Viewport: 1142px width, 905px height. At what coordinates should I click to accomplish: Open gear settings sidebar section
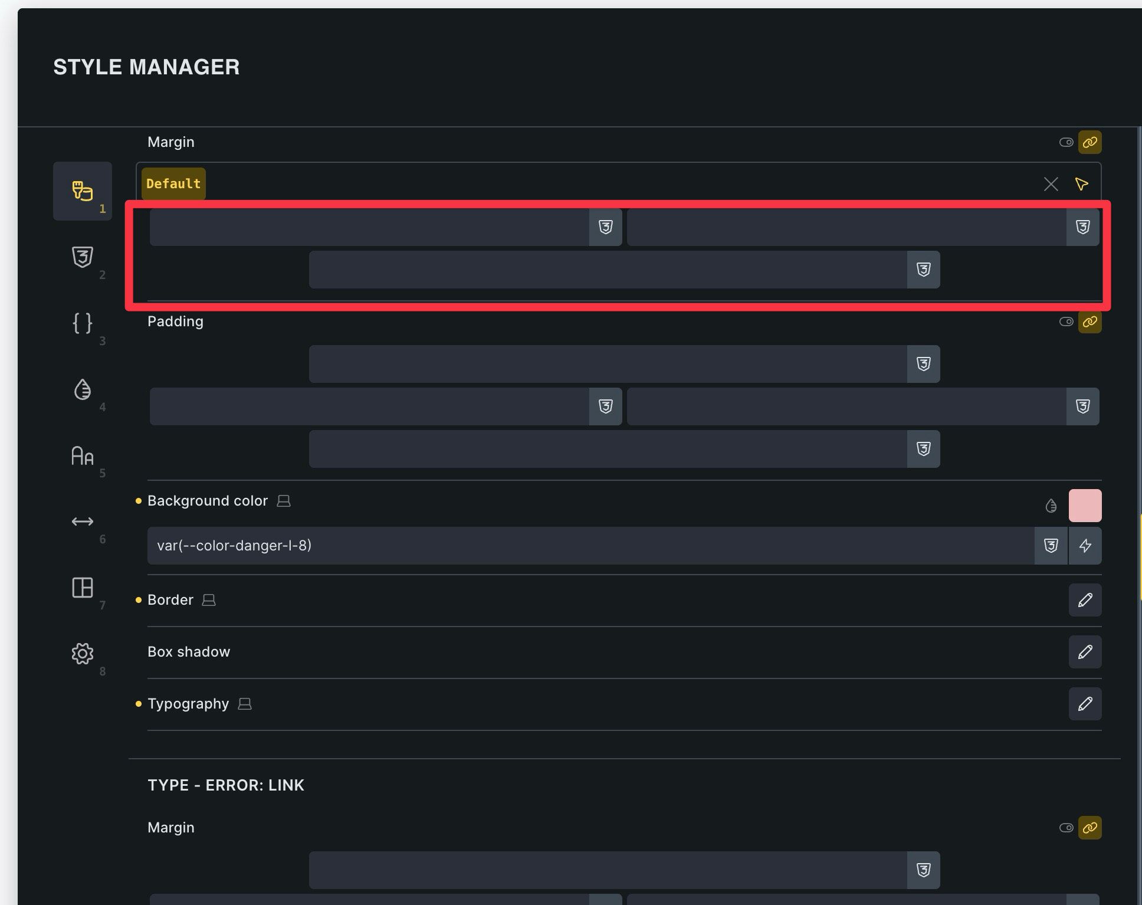point(83,654)
